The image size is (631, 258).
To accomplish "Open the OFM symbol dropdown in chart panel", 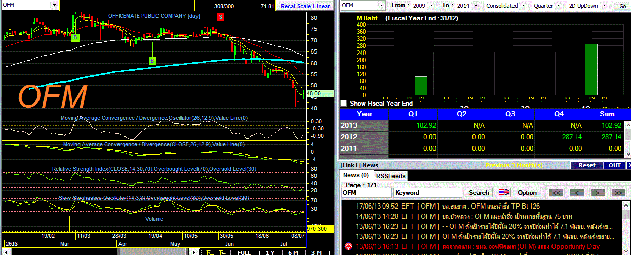I will coord(54,5).
